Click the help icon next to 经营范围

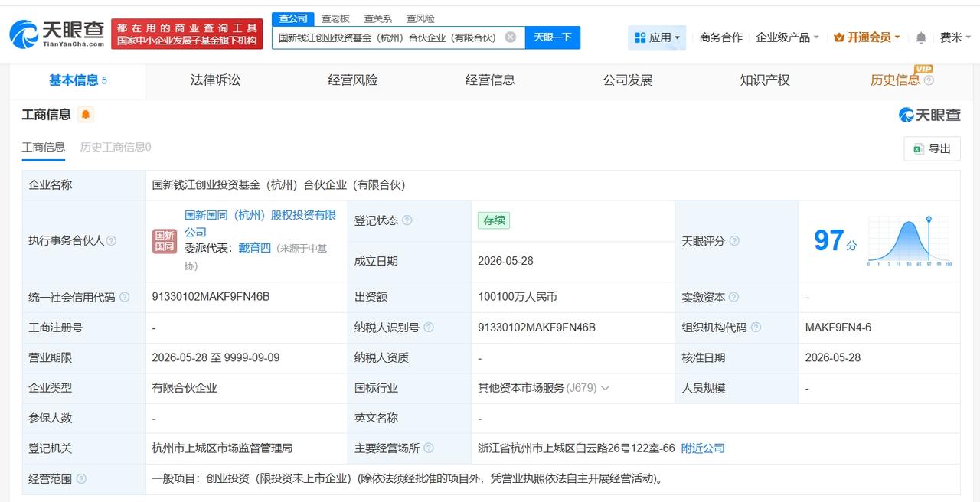click(81, 479)
